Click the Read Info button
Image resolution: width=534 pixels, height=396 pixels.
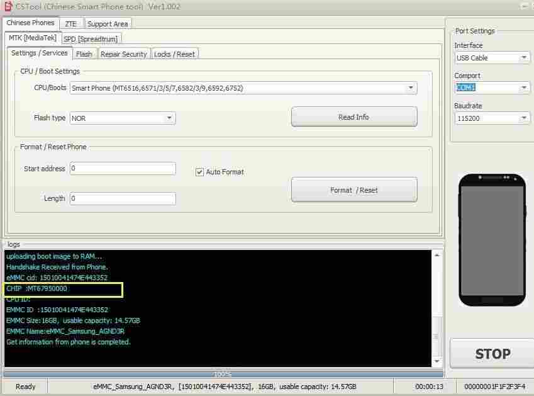tap(354, 117)
